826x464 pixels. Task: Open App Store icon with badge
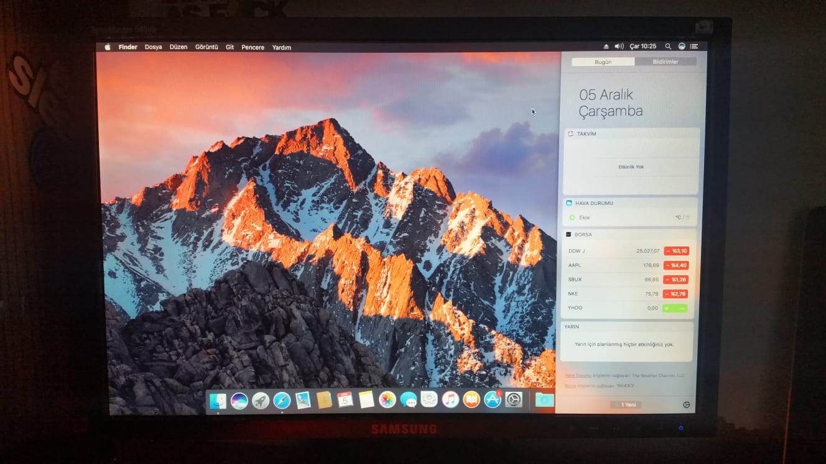(x=493, y=399)
